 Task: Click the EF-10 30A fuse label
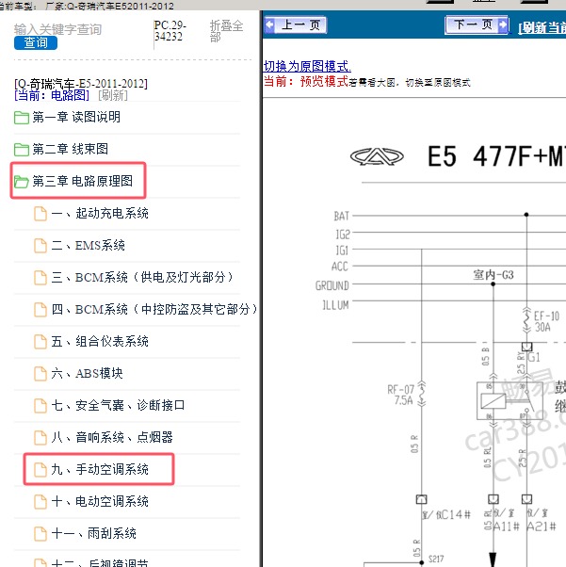(546, 321)
